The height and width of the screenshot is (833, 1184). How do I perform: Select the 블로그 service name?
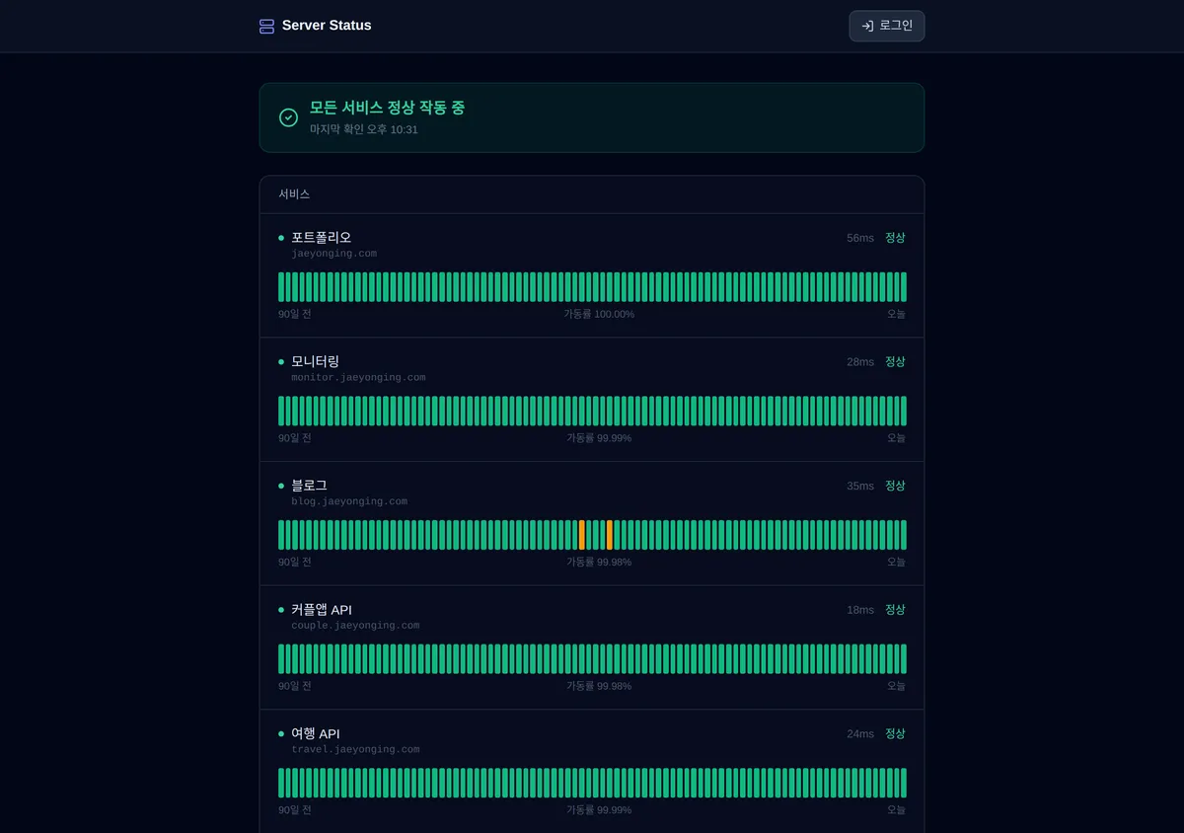pyautogui.click(x=309, y=486)
